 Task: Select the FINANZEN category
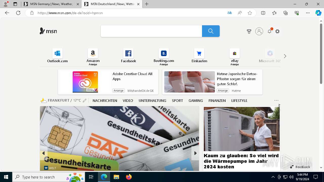point(217,101)
